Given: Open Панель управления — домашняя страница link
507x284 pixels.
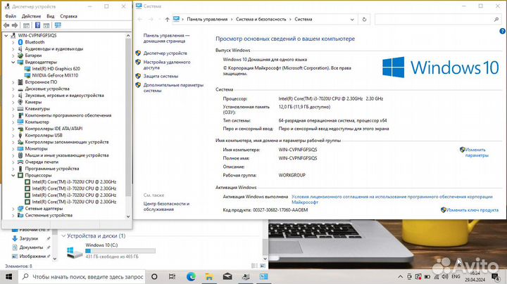Looking at the screenshot, I should tap(166, 39).
